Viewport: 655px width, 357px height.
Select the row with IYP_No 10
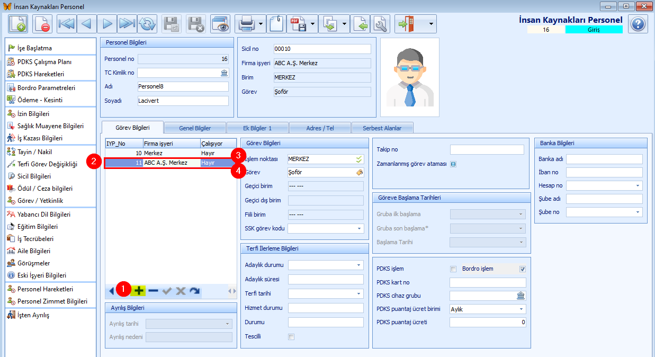[171, 153]
